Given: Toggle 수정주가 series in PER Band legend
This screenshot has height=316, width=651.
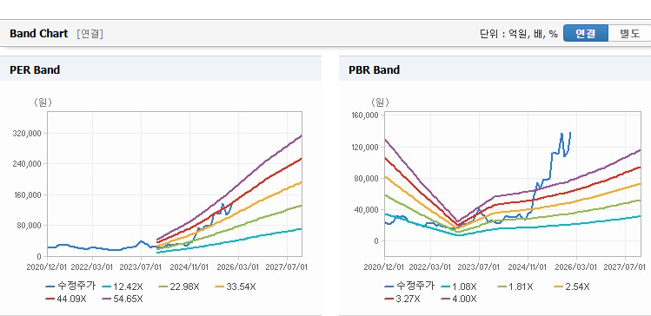Looking at the screenshot, I should (70, 286).
